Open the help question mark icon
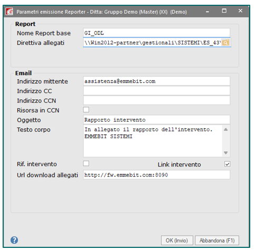The image size is (255, 250). point(14,240)
